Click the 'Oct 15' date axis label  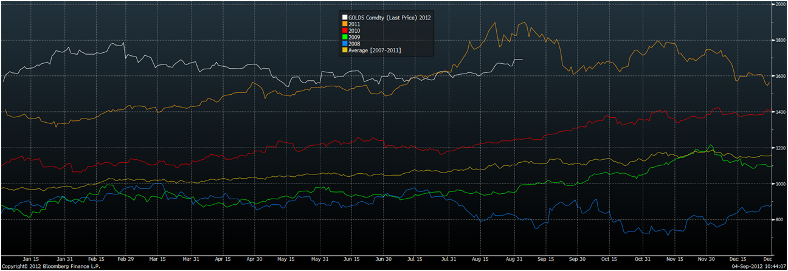click(609, 259)
